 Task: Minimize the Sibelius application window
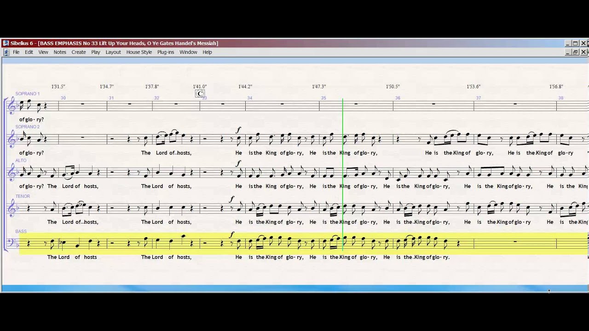(567, 43)
